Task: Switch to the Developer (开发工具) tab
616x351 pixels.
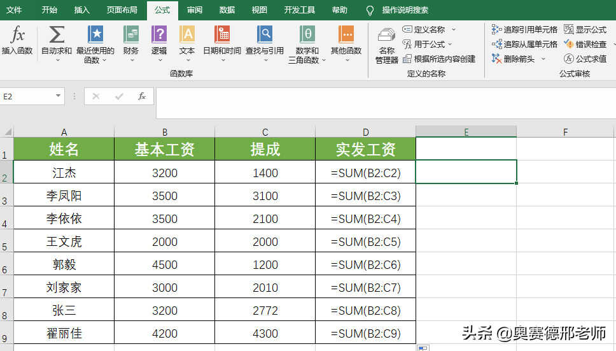Action: 299,10
